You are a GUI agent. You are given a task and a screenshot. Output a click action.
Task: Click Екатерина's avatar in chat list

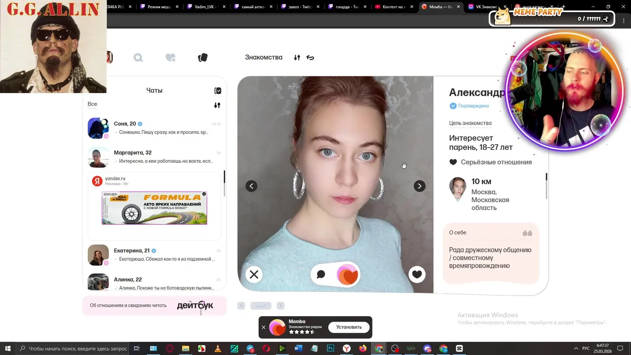(98, 255)
